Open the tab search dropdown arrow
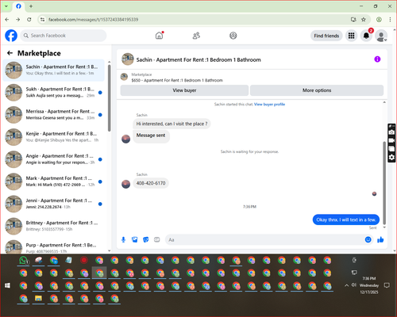Viewport: 397px width, 317px height. [6, 6]
